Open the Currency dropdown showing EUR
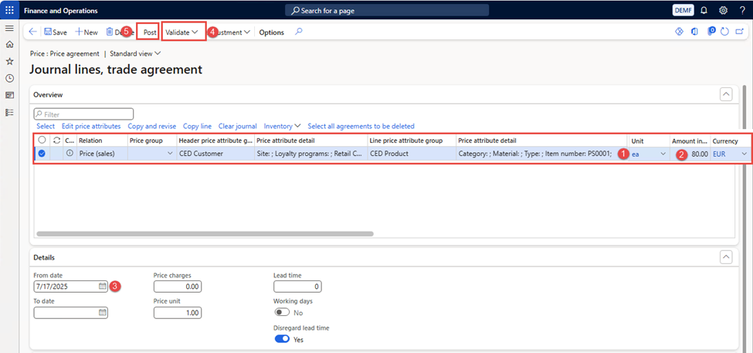Image resolution: width=753 pixels, height=353 pixels. 744,154
